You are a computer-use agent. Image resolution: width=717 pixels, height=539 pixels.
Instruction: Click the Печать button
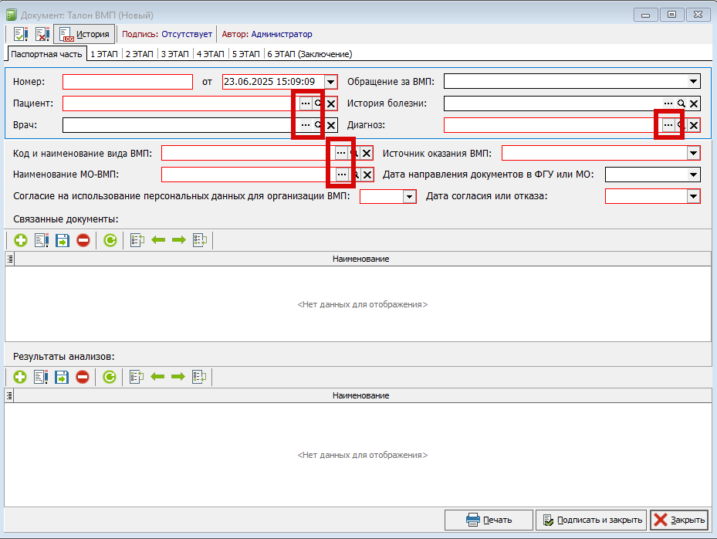point(489,520)
